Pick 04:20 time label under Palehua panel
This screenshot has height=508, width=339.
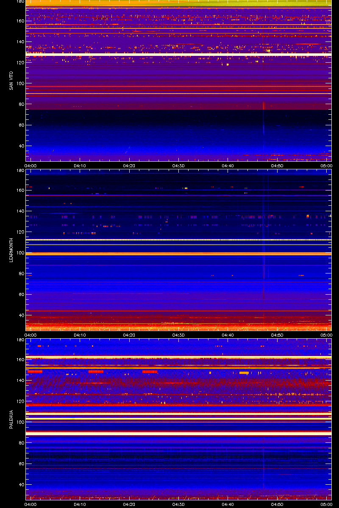pyautogui.click(x=129, y=504)
